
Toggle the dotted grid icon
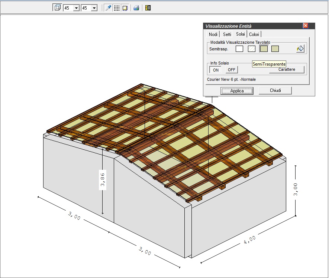coord(117,8)
